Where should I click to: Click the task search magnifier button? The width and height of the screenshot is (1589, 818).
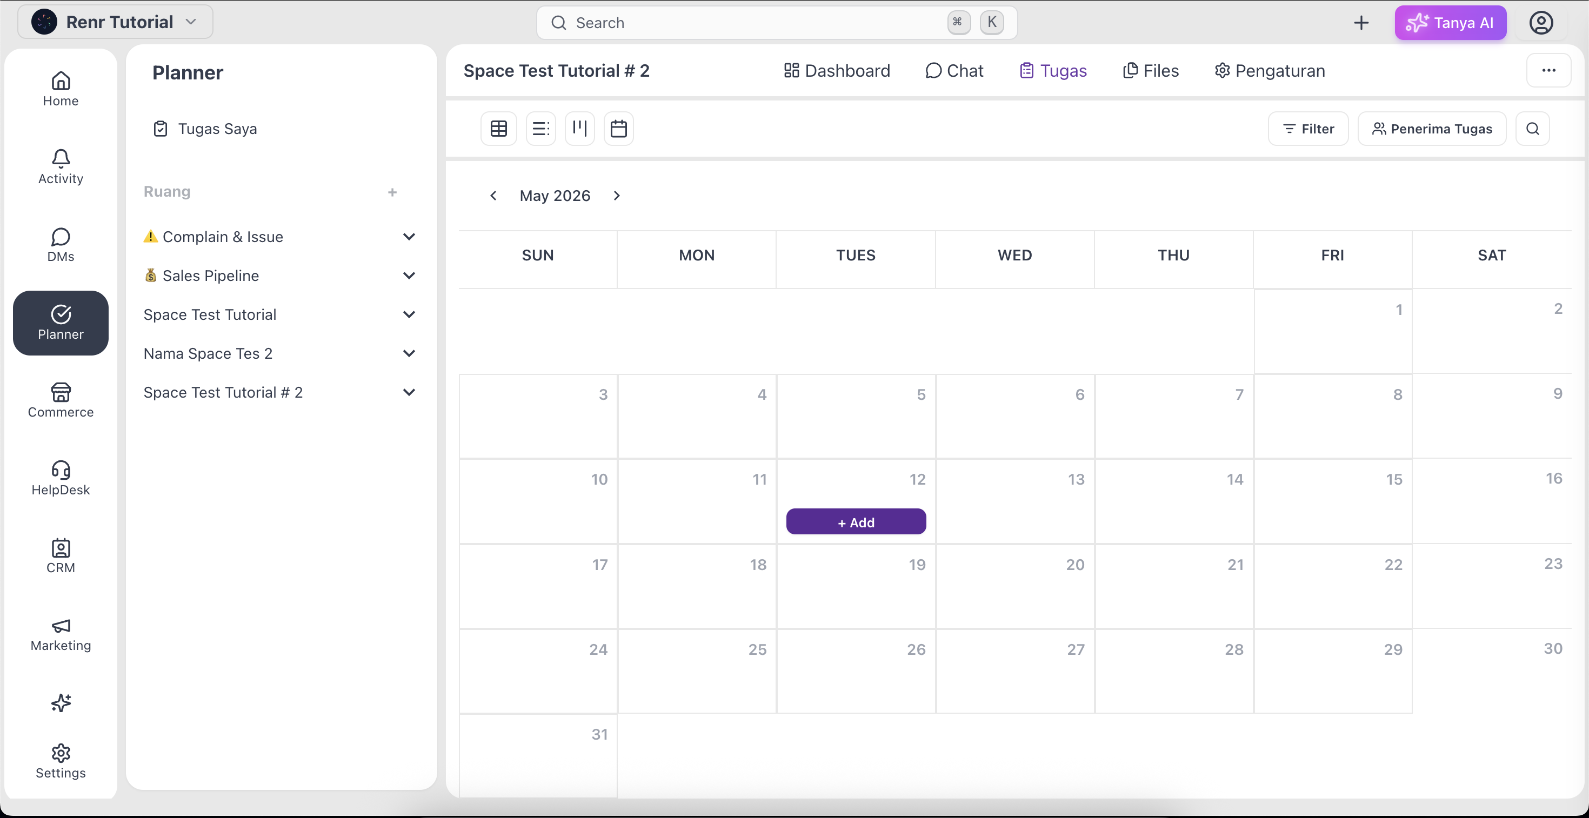tap(1532, 129)
